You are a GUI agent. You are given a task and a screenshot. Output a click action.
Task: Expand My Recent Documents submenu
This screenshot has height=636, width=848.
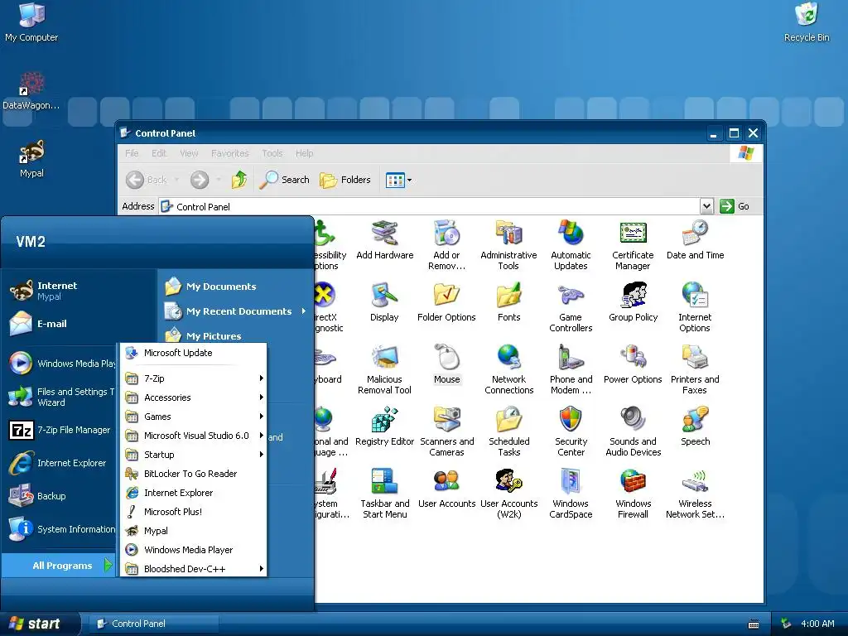tap(236, 311)
